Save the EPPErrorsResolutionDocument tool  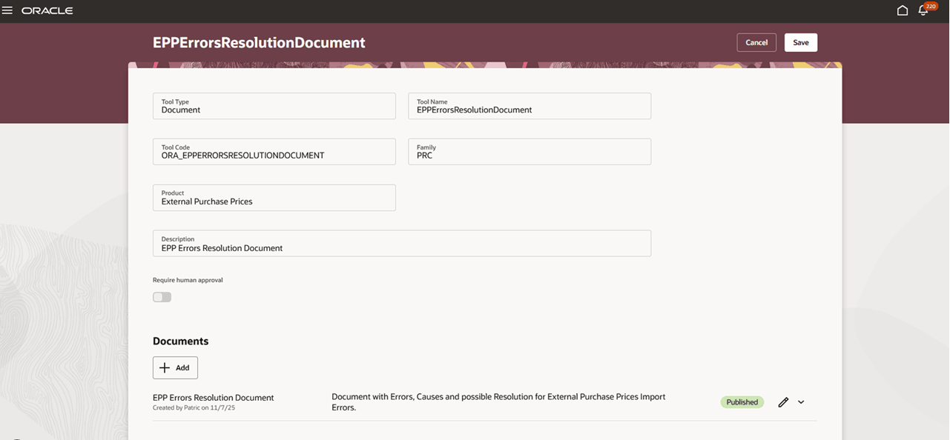[x=800, y=42]
